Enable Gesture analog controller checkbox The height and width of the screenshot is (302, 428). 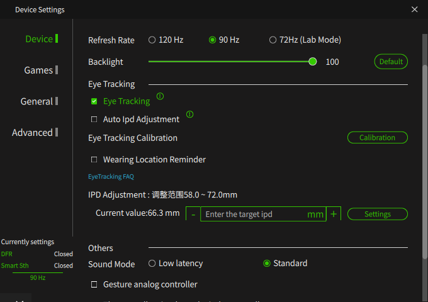(94, 284)
